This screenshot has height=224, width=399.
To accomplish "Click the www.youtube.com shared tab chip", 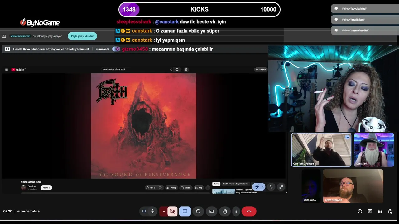I will click(20, 36).
